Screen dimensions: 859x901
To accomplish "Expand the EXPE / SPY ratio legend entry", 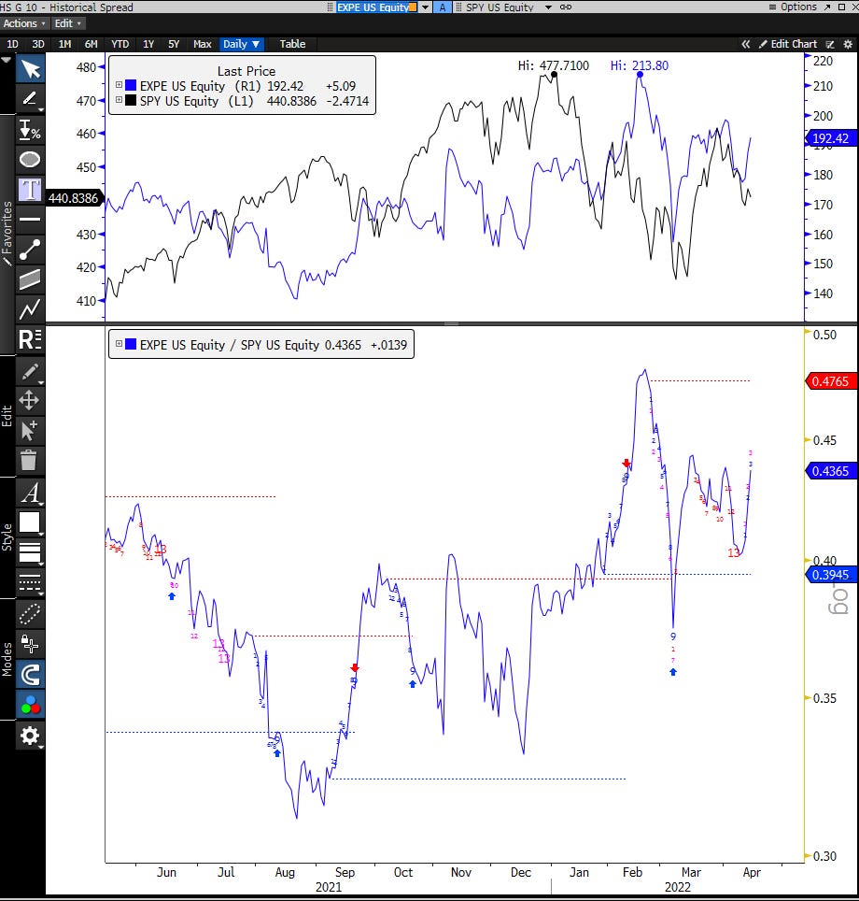I will (x=119, y=344).
